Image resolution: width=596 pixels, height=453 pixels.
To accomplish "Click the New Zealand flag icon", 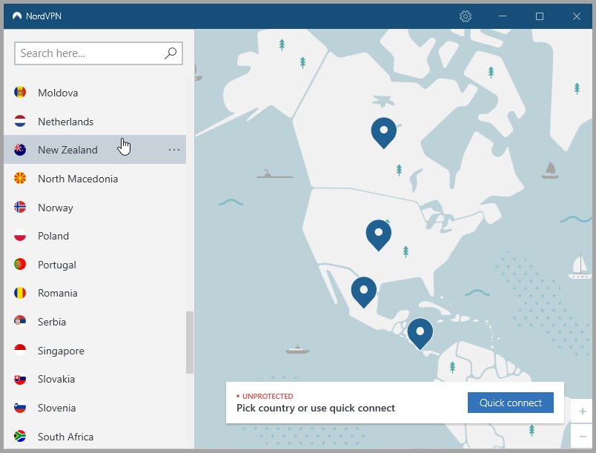I will tap(20, 150).
